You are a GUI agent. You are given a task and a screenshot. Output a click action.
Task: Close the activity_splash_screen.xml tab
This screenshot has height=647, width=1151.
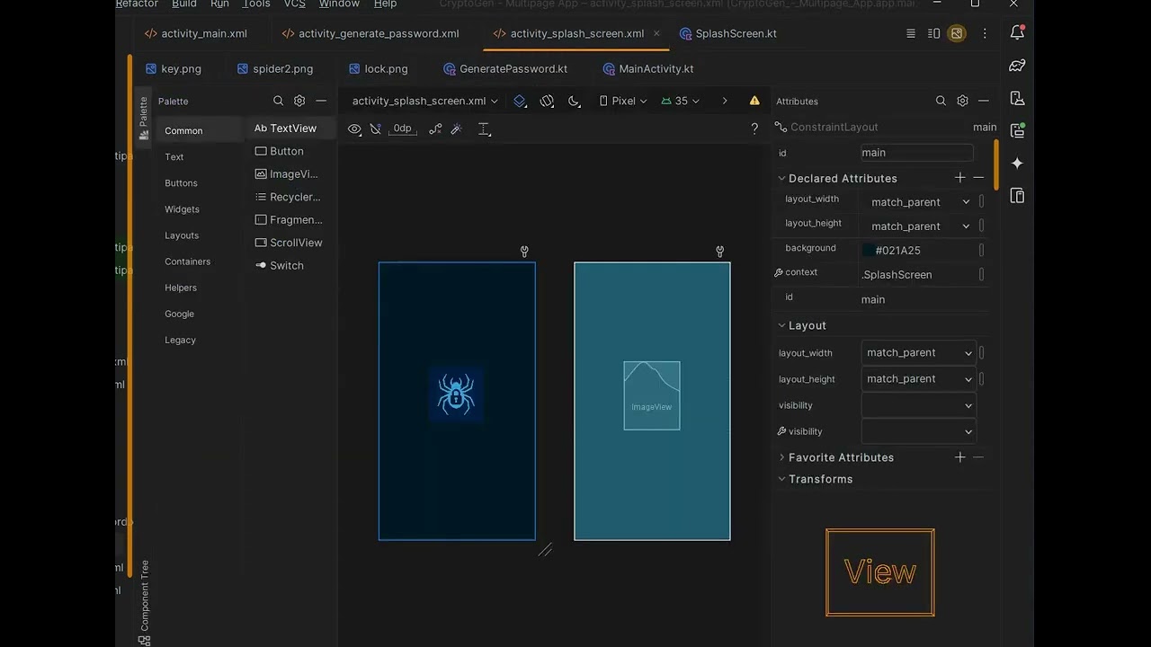656,33
